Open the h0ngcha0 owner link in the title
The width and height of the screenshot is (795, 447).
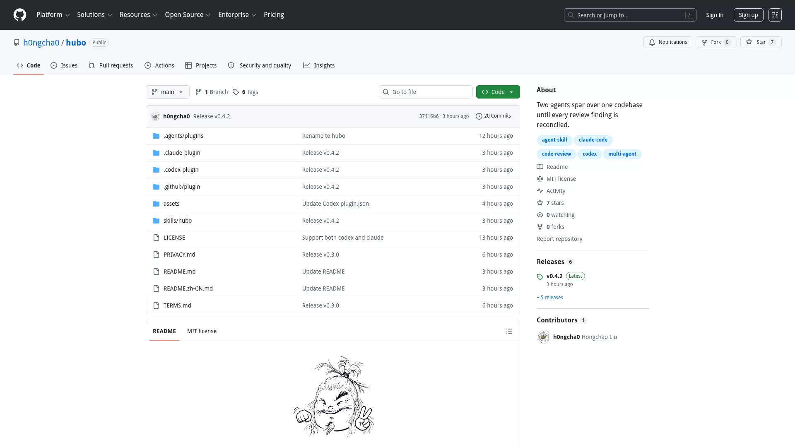(41, 43)
